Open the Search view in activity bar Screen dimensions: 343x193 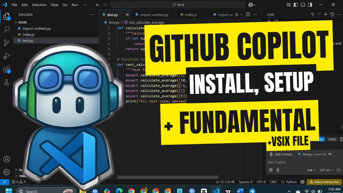tap(6, 29)
